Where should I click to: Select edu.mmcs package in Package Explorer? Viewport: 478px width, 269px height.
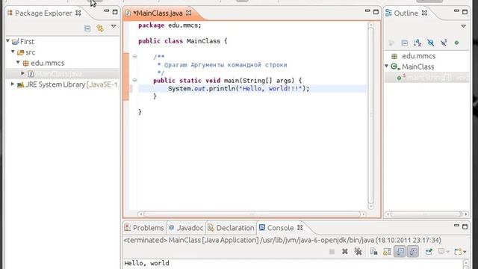pos(47,63)
